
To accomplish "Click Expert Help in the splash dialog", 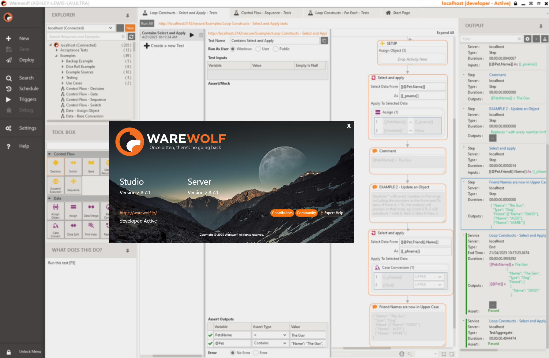I will click(332, 213).
